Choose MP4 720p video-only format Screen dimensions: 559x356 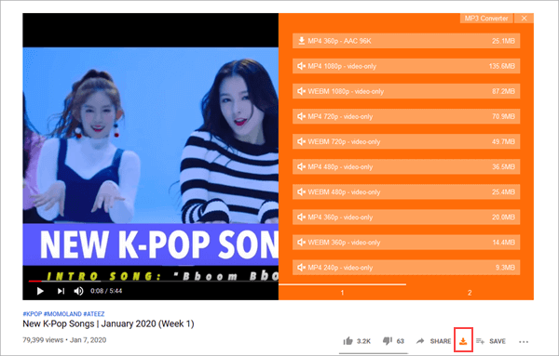point(406,116)
